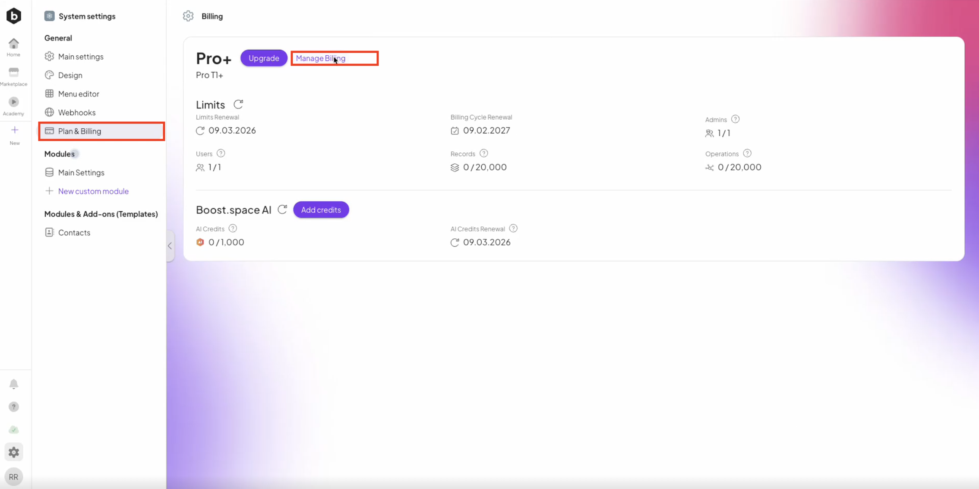Collapse the settings sidebar panel
Screen dimensions: 979x489
[x=170, y=246]
